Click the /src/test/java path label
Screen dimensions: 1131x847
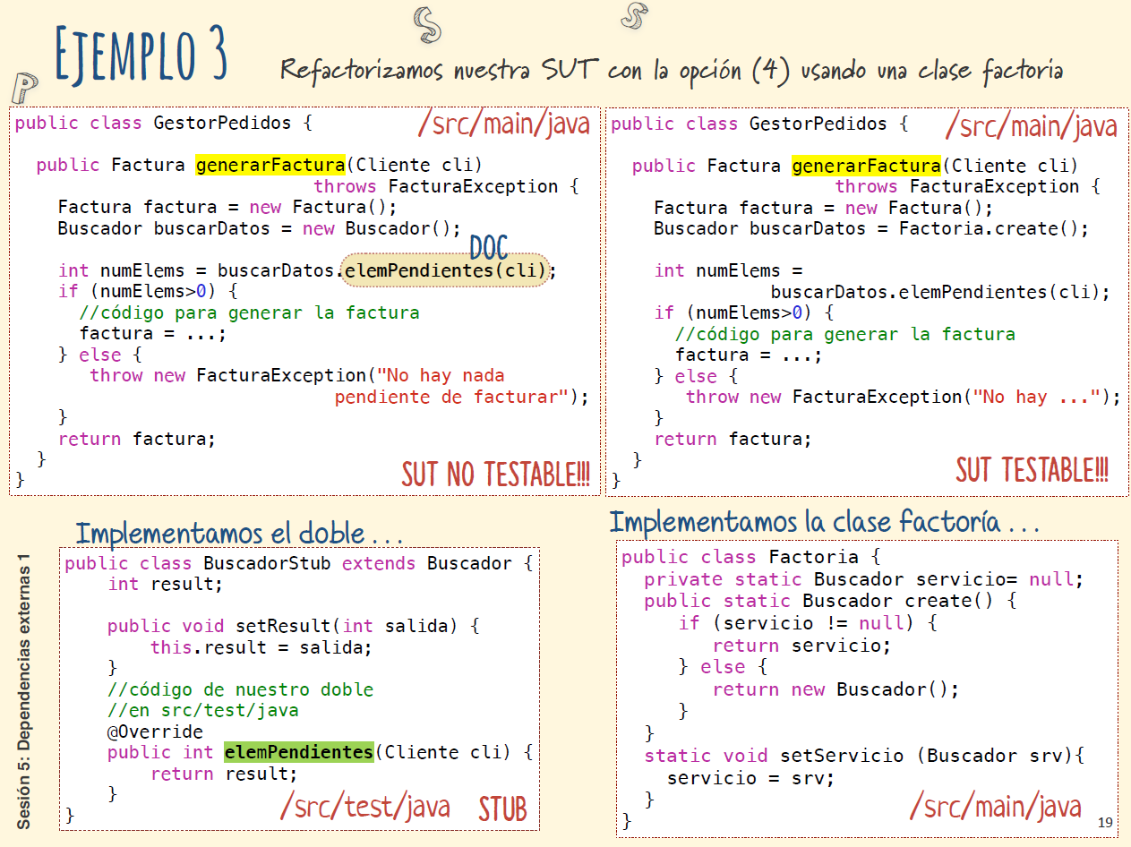click(x=364, y=807)
